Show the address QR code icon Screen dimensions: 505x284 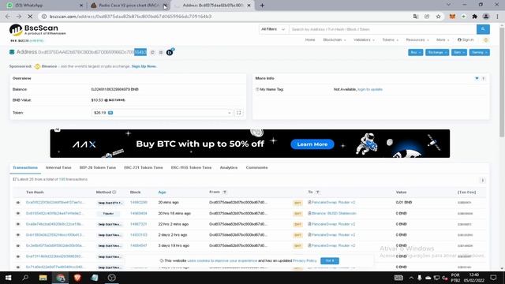[x=161, y=52]
